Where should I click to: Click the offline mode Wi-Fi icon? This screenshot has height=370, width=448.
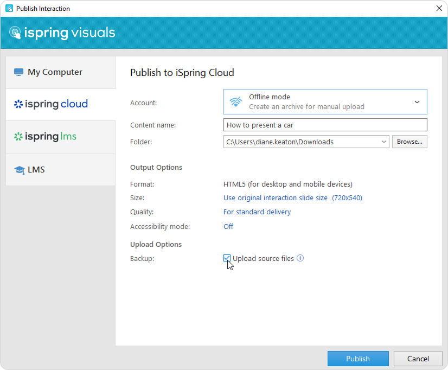236,102
